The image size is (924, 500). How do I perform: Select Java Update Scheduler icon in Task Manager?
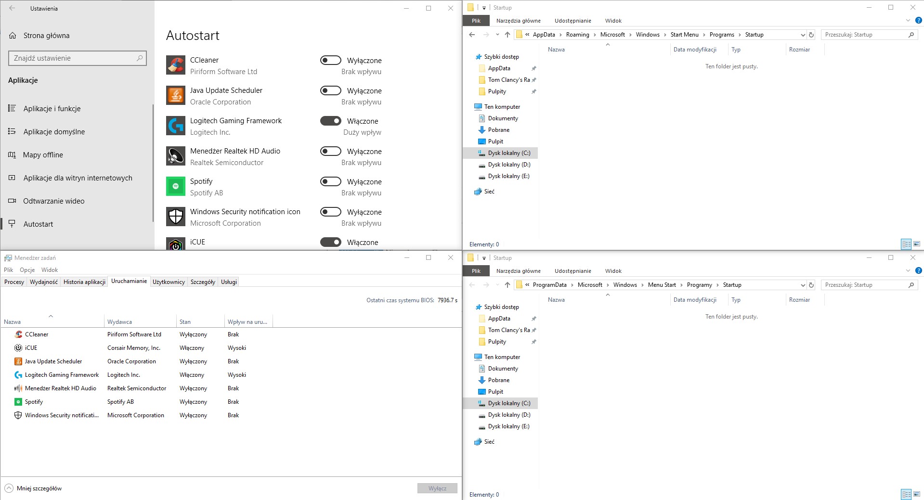coord(18,361)
